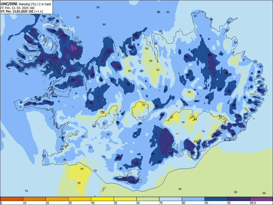Screen dimensions: 273x205
Task: Select the '54' value off the southwest coast
Action: (x=82, y=169)
